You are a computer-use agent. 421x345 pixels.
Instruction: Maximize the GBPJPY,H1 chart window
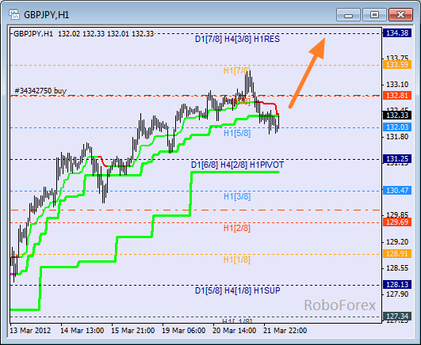[x=374, y=14]
